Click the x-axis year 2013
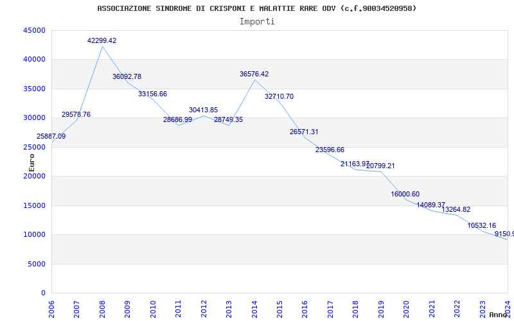This screenshot has height=321, width=514. (x=229, y=309)
